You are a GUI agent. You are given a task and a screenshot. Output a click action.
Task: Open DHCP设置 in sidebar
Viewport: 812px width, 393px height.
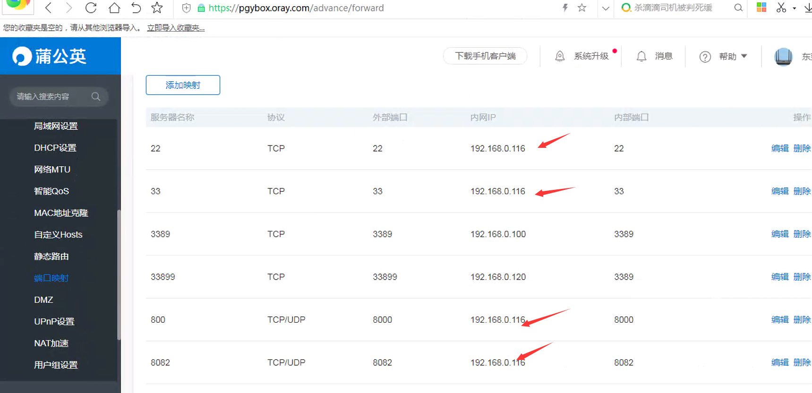55,148
